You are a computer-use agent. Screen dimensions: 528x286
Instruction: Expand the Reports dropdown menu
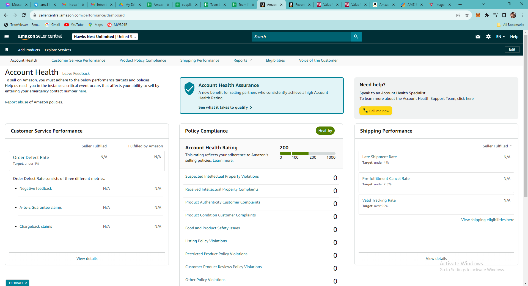pos(243,60)
